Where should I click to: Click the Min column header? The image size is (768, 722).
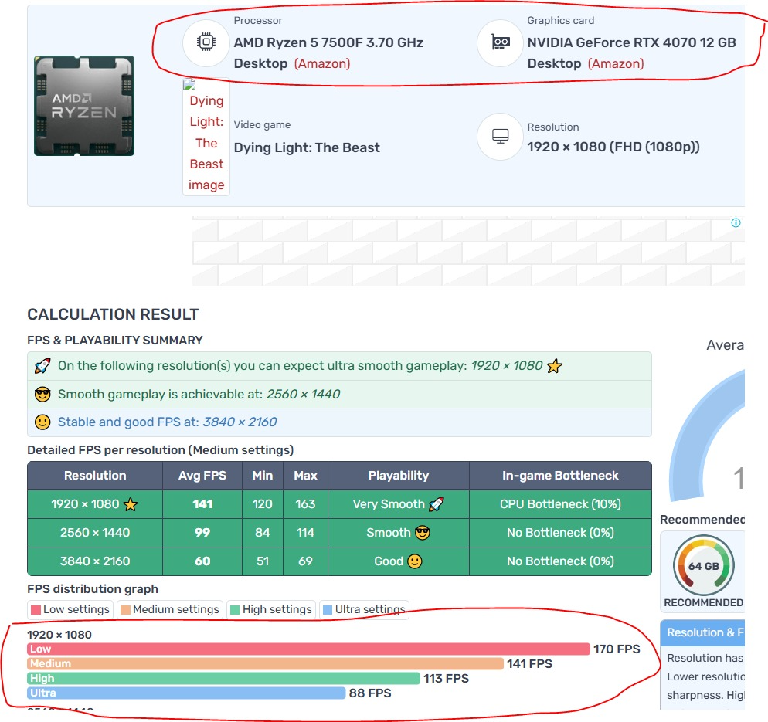(263, 476)
